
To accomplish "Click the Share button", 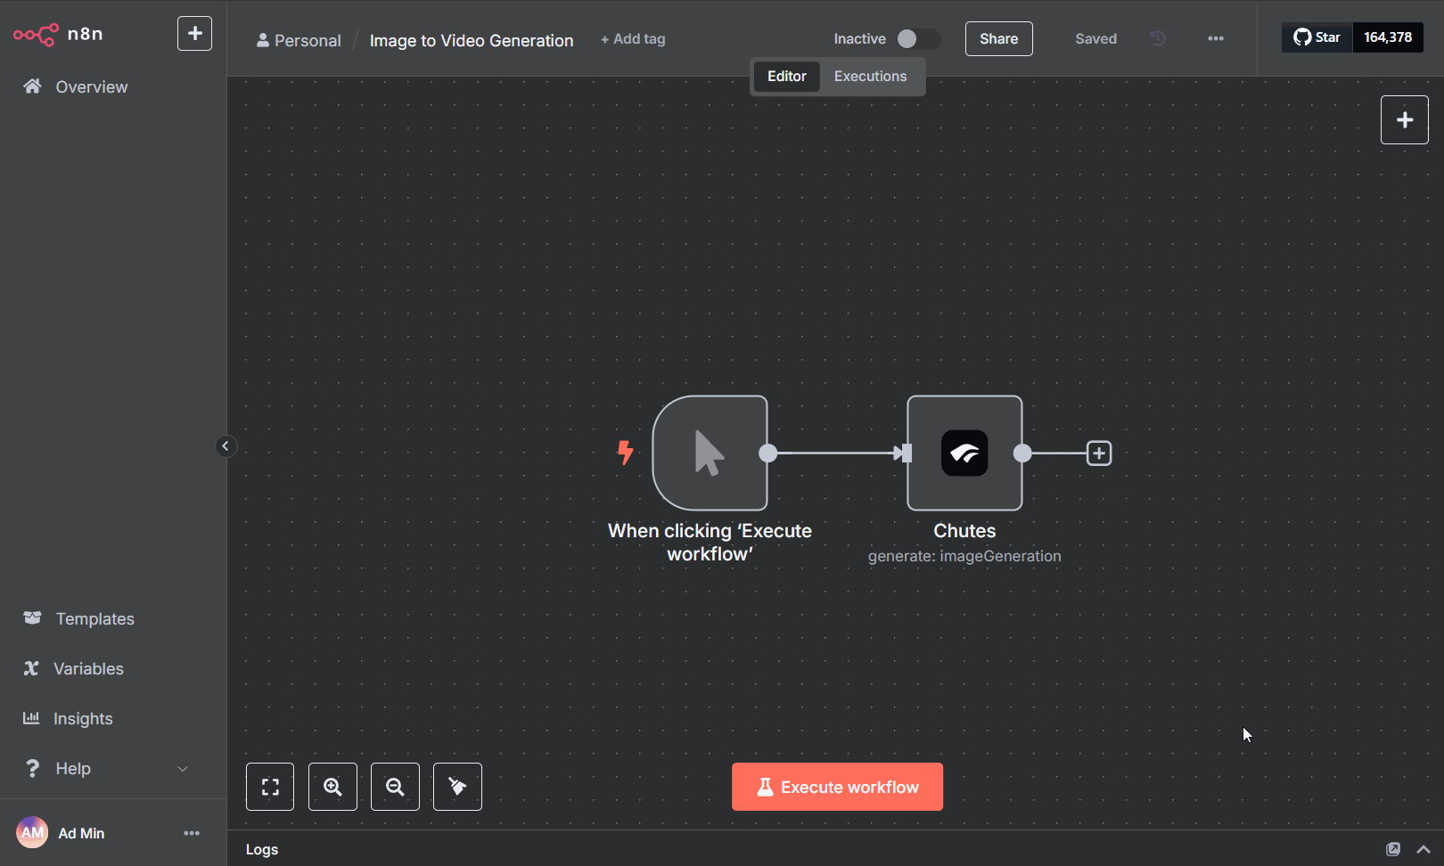I will (x=998, y=39).
